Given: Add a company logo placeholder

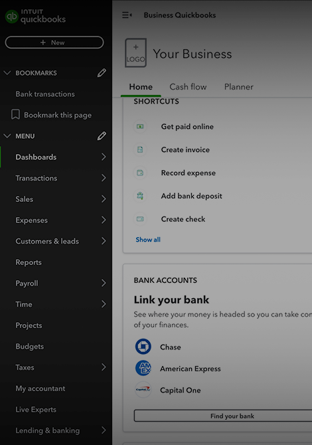Looking at the screenshot, I should pos(136,52).
